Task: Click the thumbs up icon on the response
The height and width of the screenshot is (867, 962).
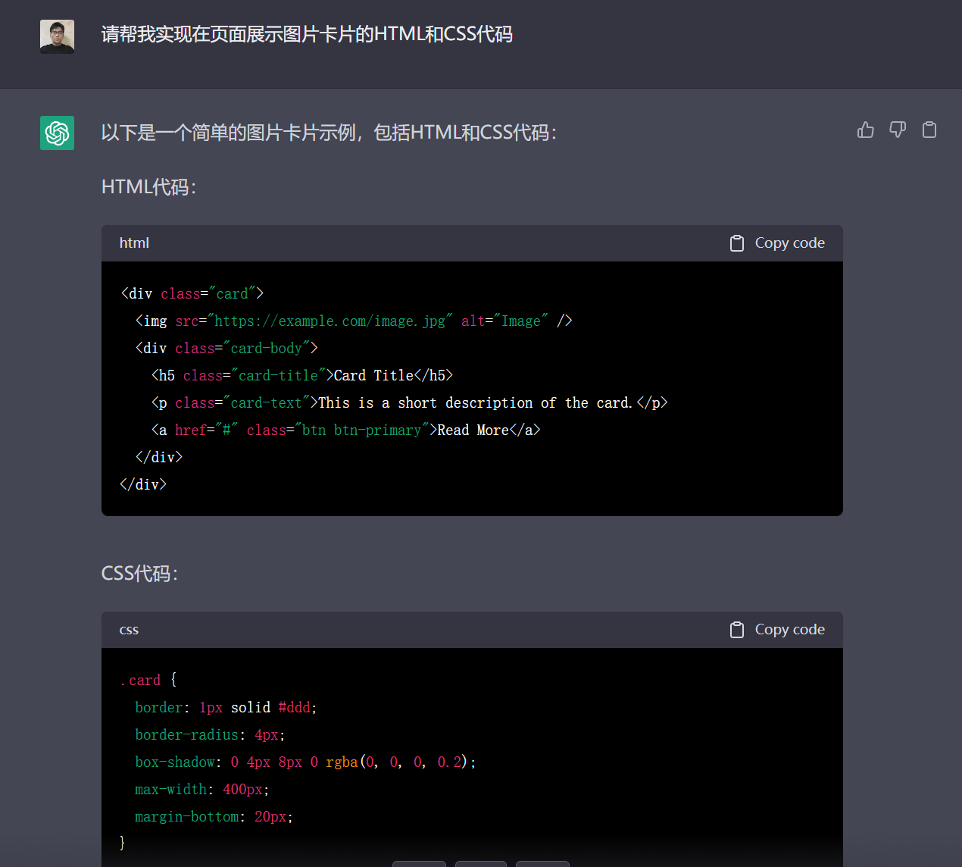Action: tap(866, 130)
